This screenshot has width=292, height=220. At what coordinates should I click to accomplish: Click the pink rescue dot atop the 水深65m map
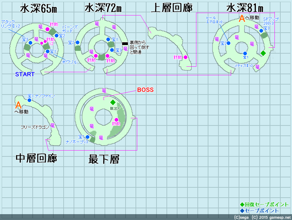pos(47,29)
